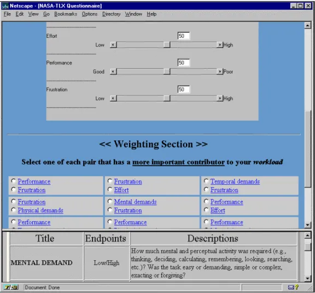Open the Window menu
Image resolution: width=315 pixels, height=293 pixels.
tap(133, 14)
